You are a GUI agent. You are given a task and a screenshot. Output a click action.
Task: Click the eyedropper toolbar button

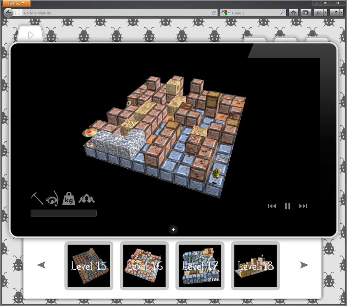[x=334, y=13]
